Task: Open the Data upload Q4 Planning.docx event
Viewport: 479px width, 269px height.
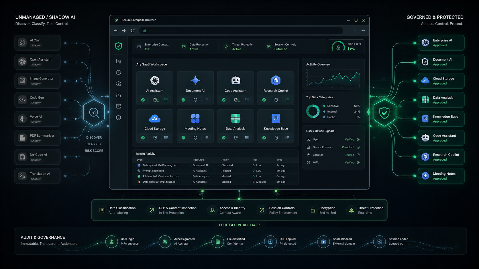Action: pyautogui.click(x=215, y=165)
